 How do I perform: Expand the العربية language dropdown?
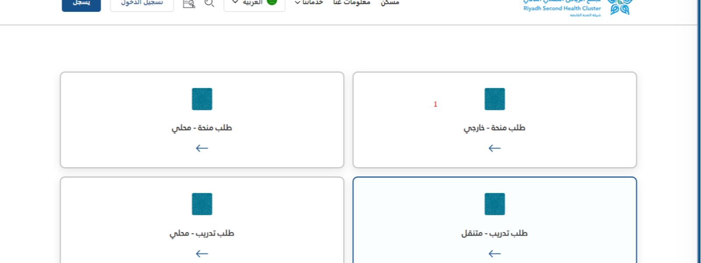tap(254, 3)
